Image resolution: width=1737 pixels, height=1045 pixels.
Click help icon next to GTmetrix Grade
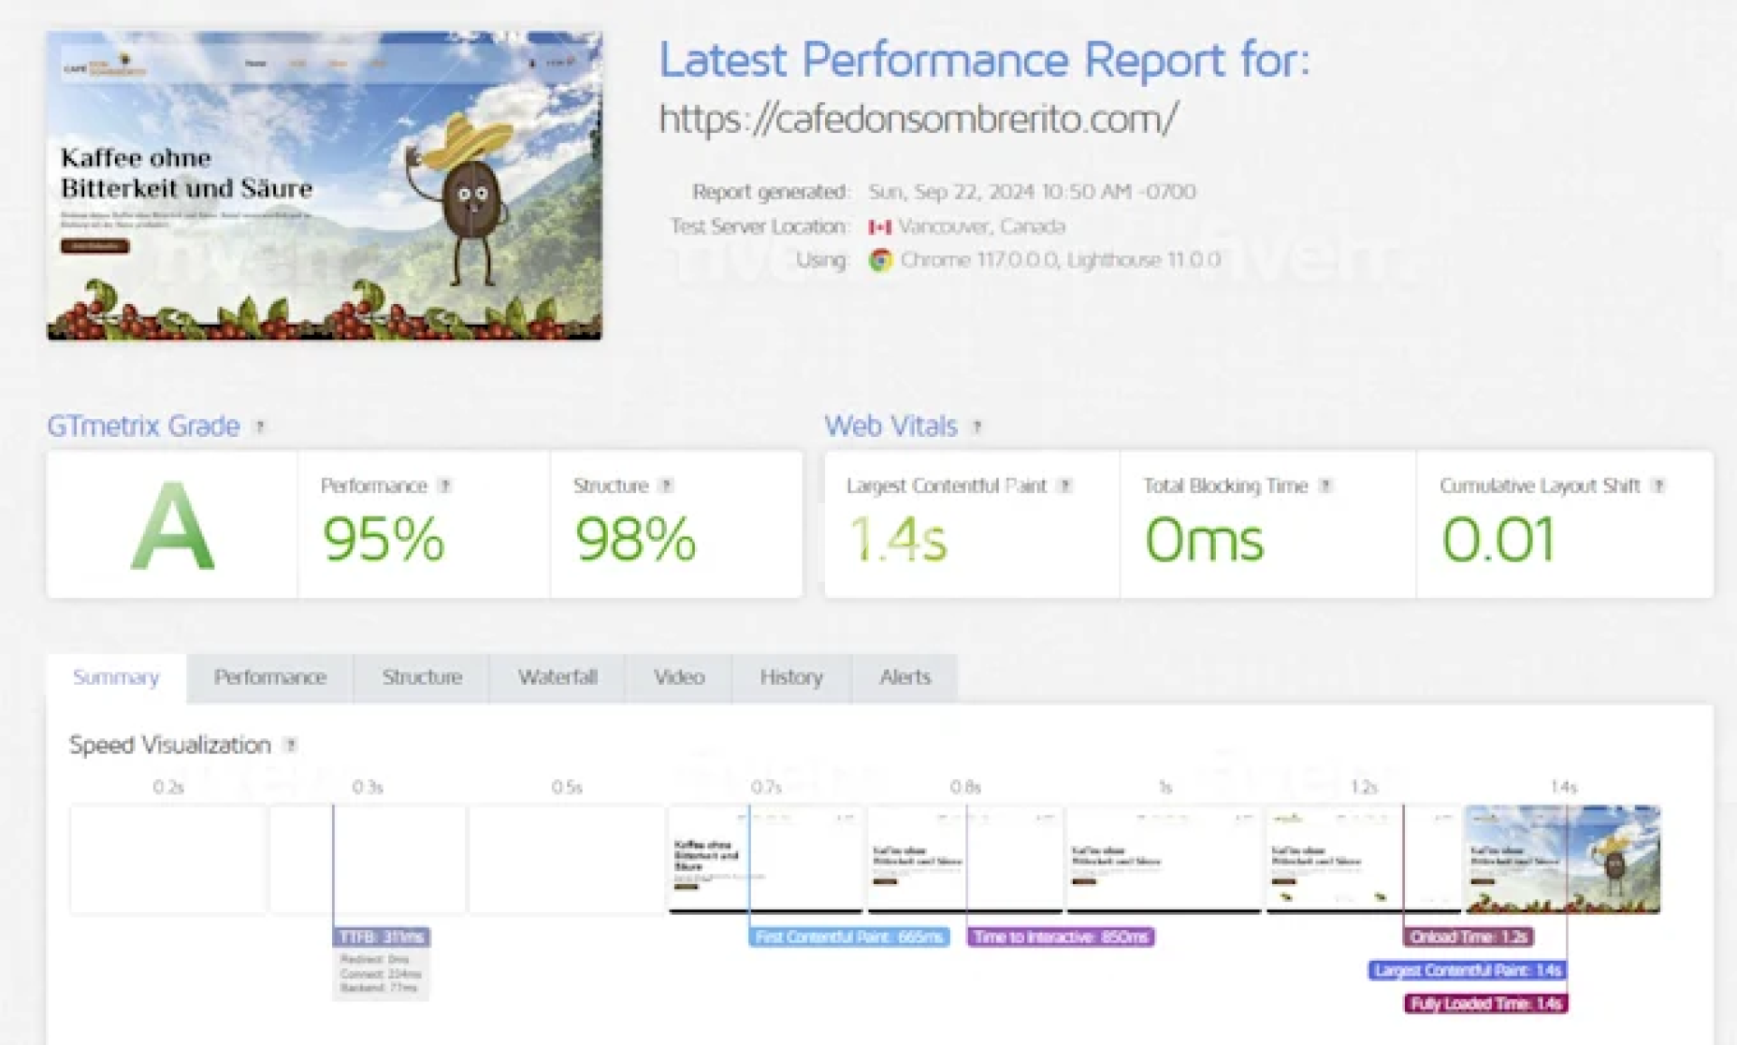tap(260, 426)
